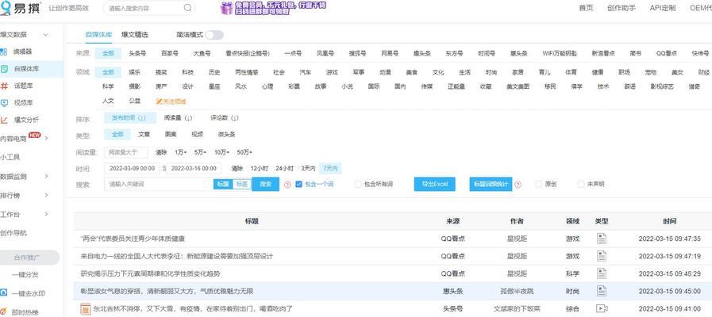Click the 一键去水印 icon
The height and width of the screenshot is (317, 712).
click(x=4, y=293)
